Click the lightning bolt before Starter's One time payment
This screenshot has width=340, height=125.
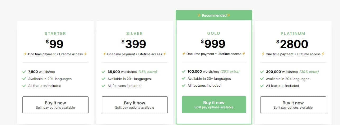[x=25, y=54]
